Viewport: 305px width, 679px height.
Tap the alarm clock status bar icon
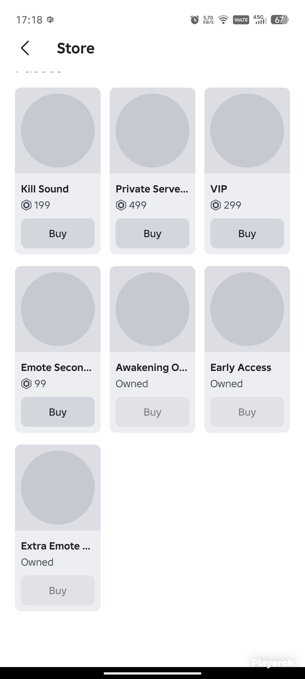point(195,20)
